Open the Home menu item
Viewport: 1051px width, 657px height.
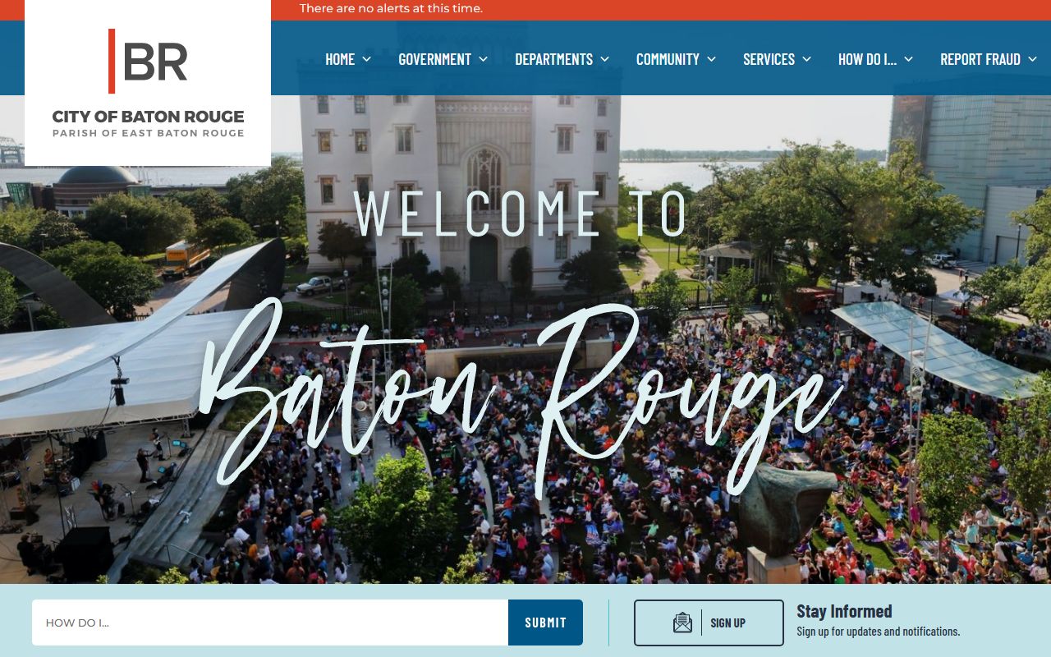[340, 59]
